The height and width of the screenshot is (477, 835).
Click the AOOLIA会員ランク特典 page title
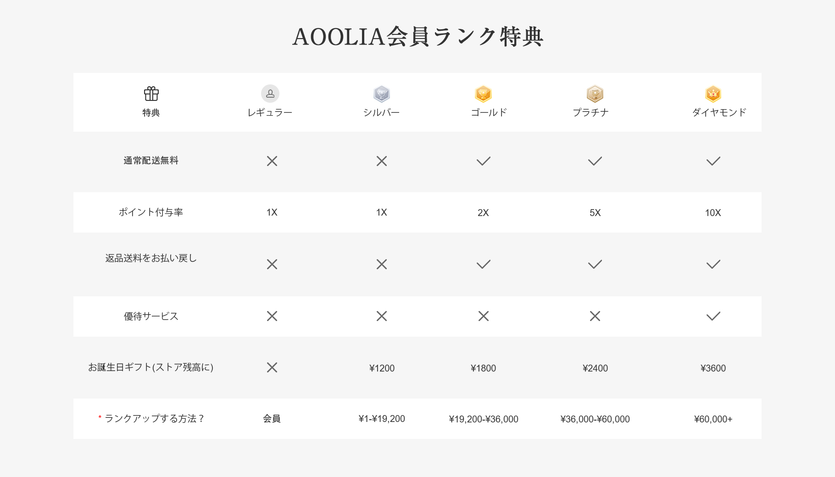point(417,37)
